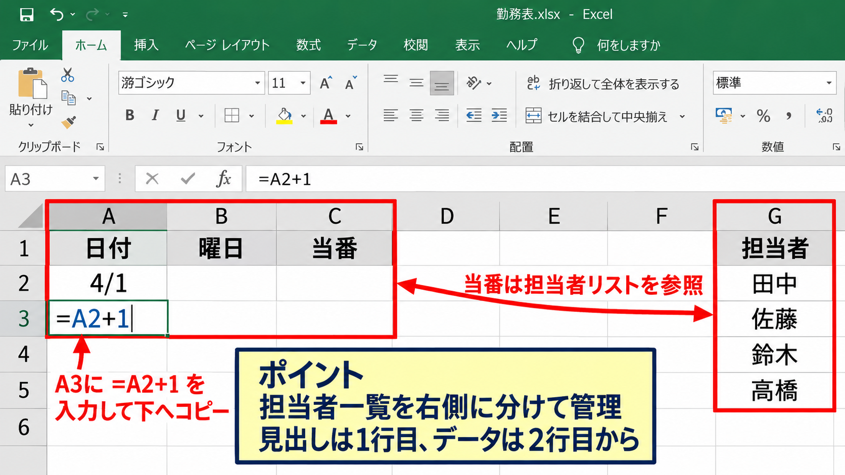Apply percent style % icon

pyautogui.click(x=764, y=116)
